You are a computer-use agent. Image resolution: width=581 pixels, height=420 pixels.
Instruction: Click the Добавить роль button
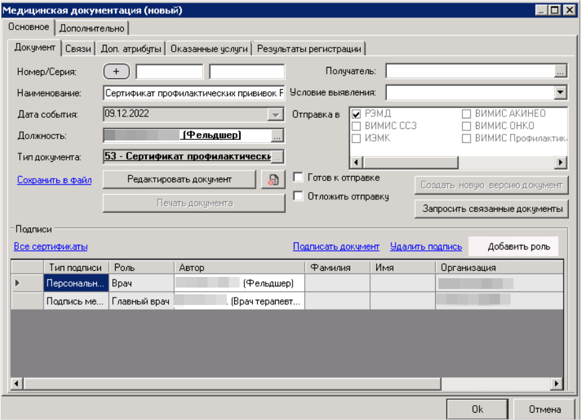513,247
